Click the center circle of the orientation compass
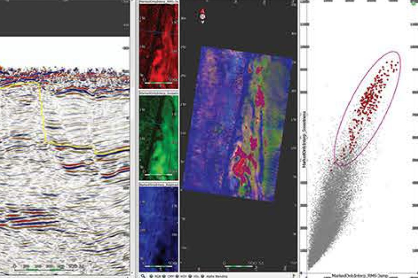418x278 pixels. click(202, 17)
